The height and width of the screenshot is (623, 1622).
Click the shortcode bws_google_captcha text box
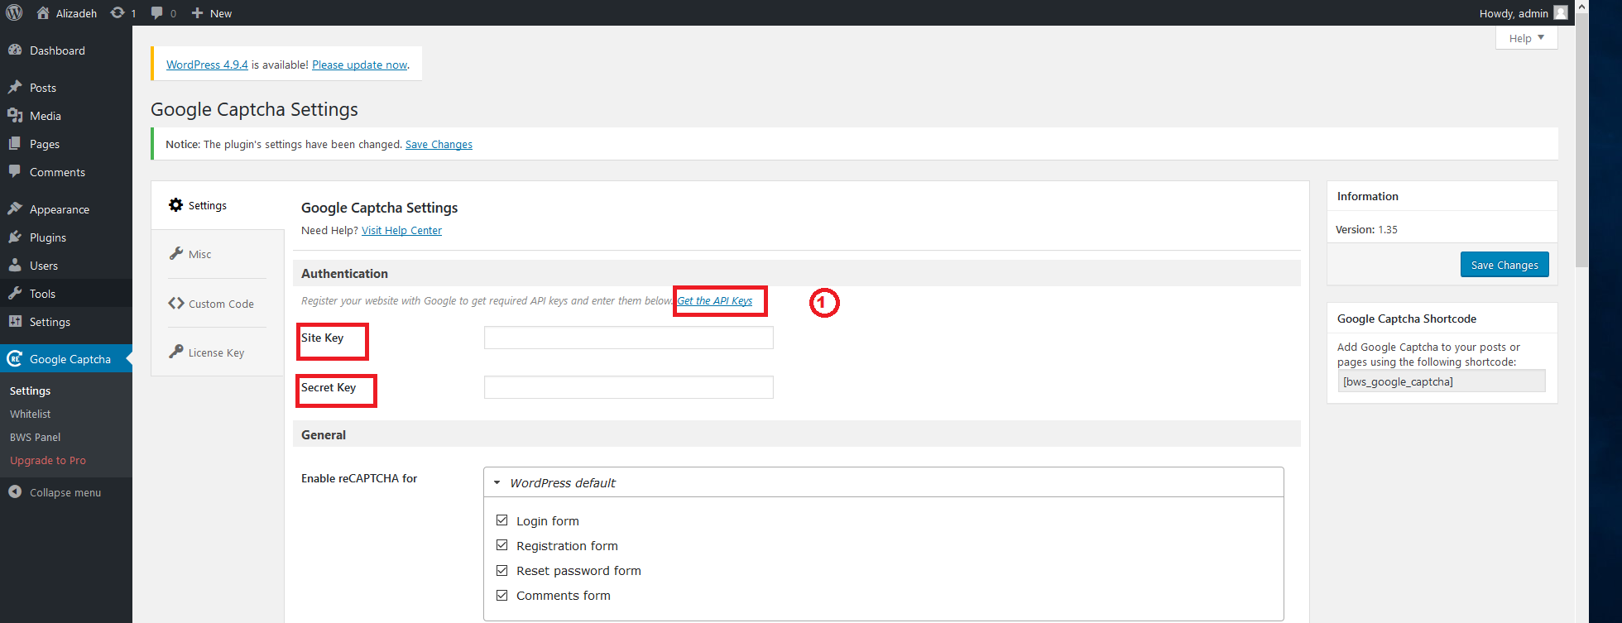tap(1441, 381)
